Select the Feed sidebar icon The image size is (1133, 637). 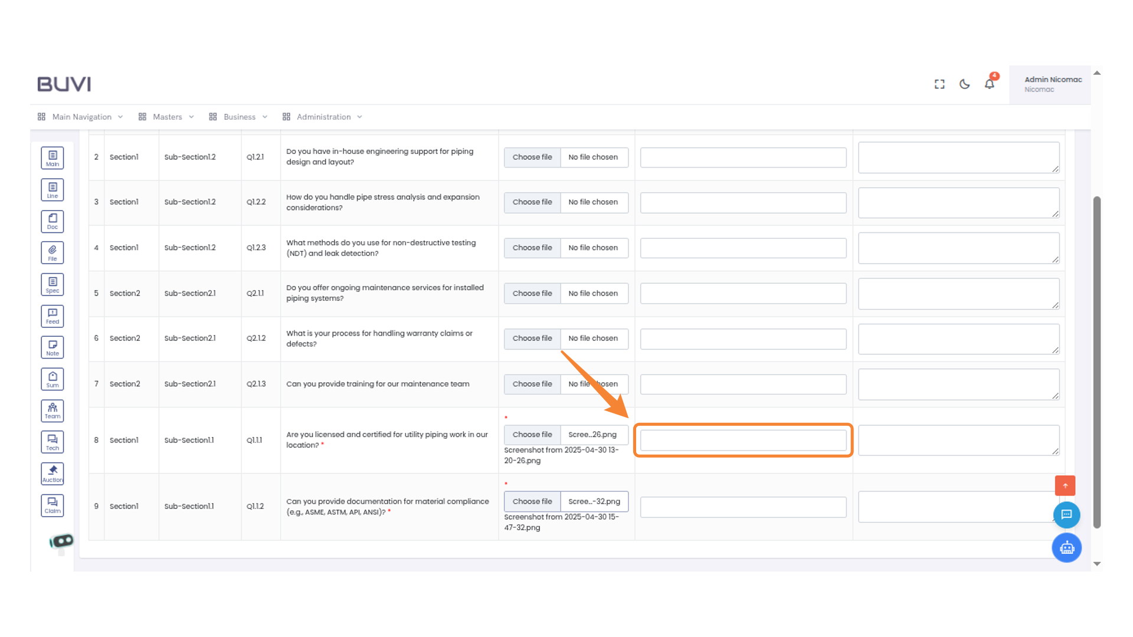[x=53, y=316]
